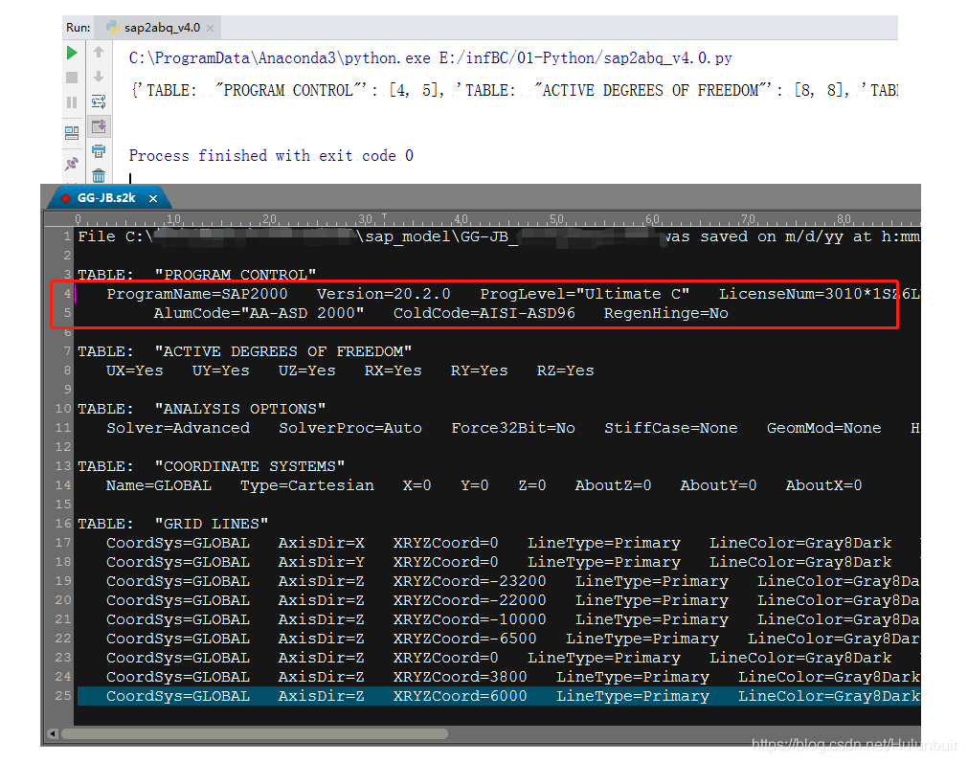The image size is (968, 763).
Task: Click the 'Process finished with exit code 0' text
Action: 271,155
